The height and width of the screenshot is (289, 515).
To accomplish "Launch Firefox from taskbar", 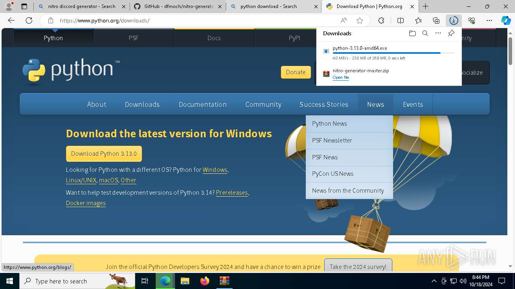I will click(x=204, y=281).
